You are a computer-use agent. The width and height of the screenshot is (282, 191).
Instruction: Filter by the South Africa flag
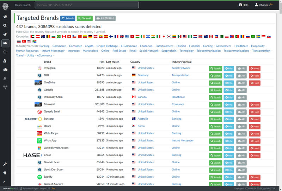[x=35, y=41]
